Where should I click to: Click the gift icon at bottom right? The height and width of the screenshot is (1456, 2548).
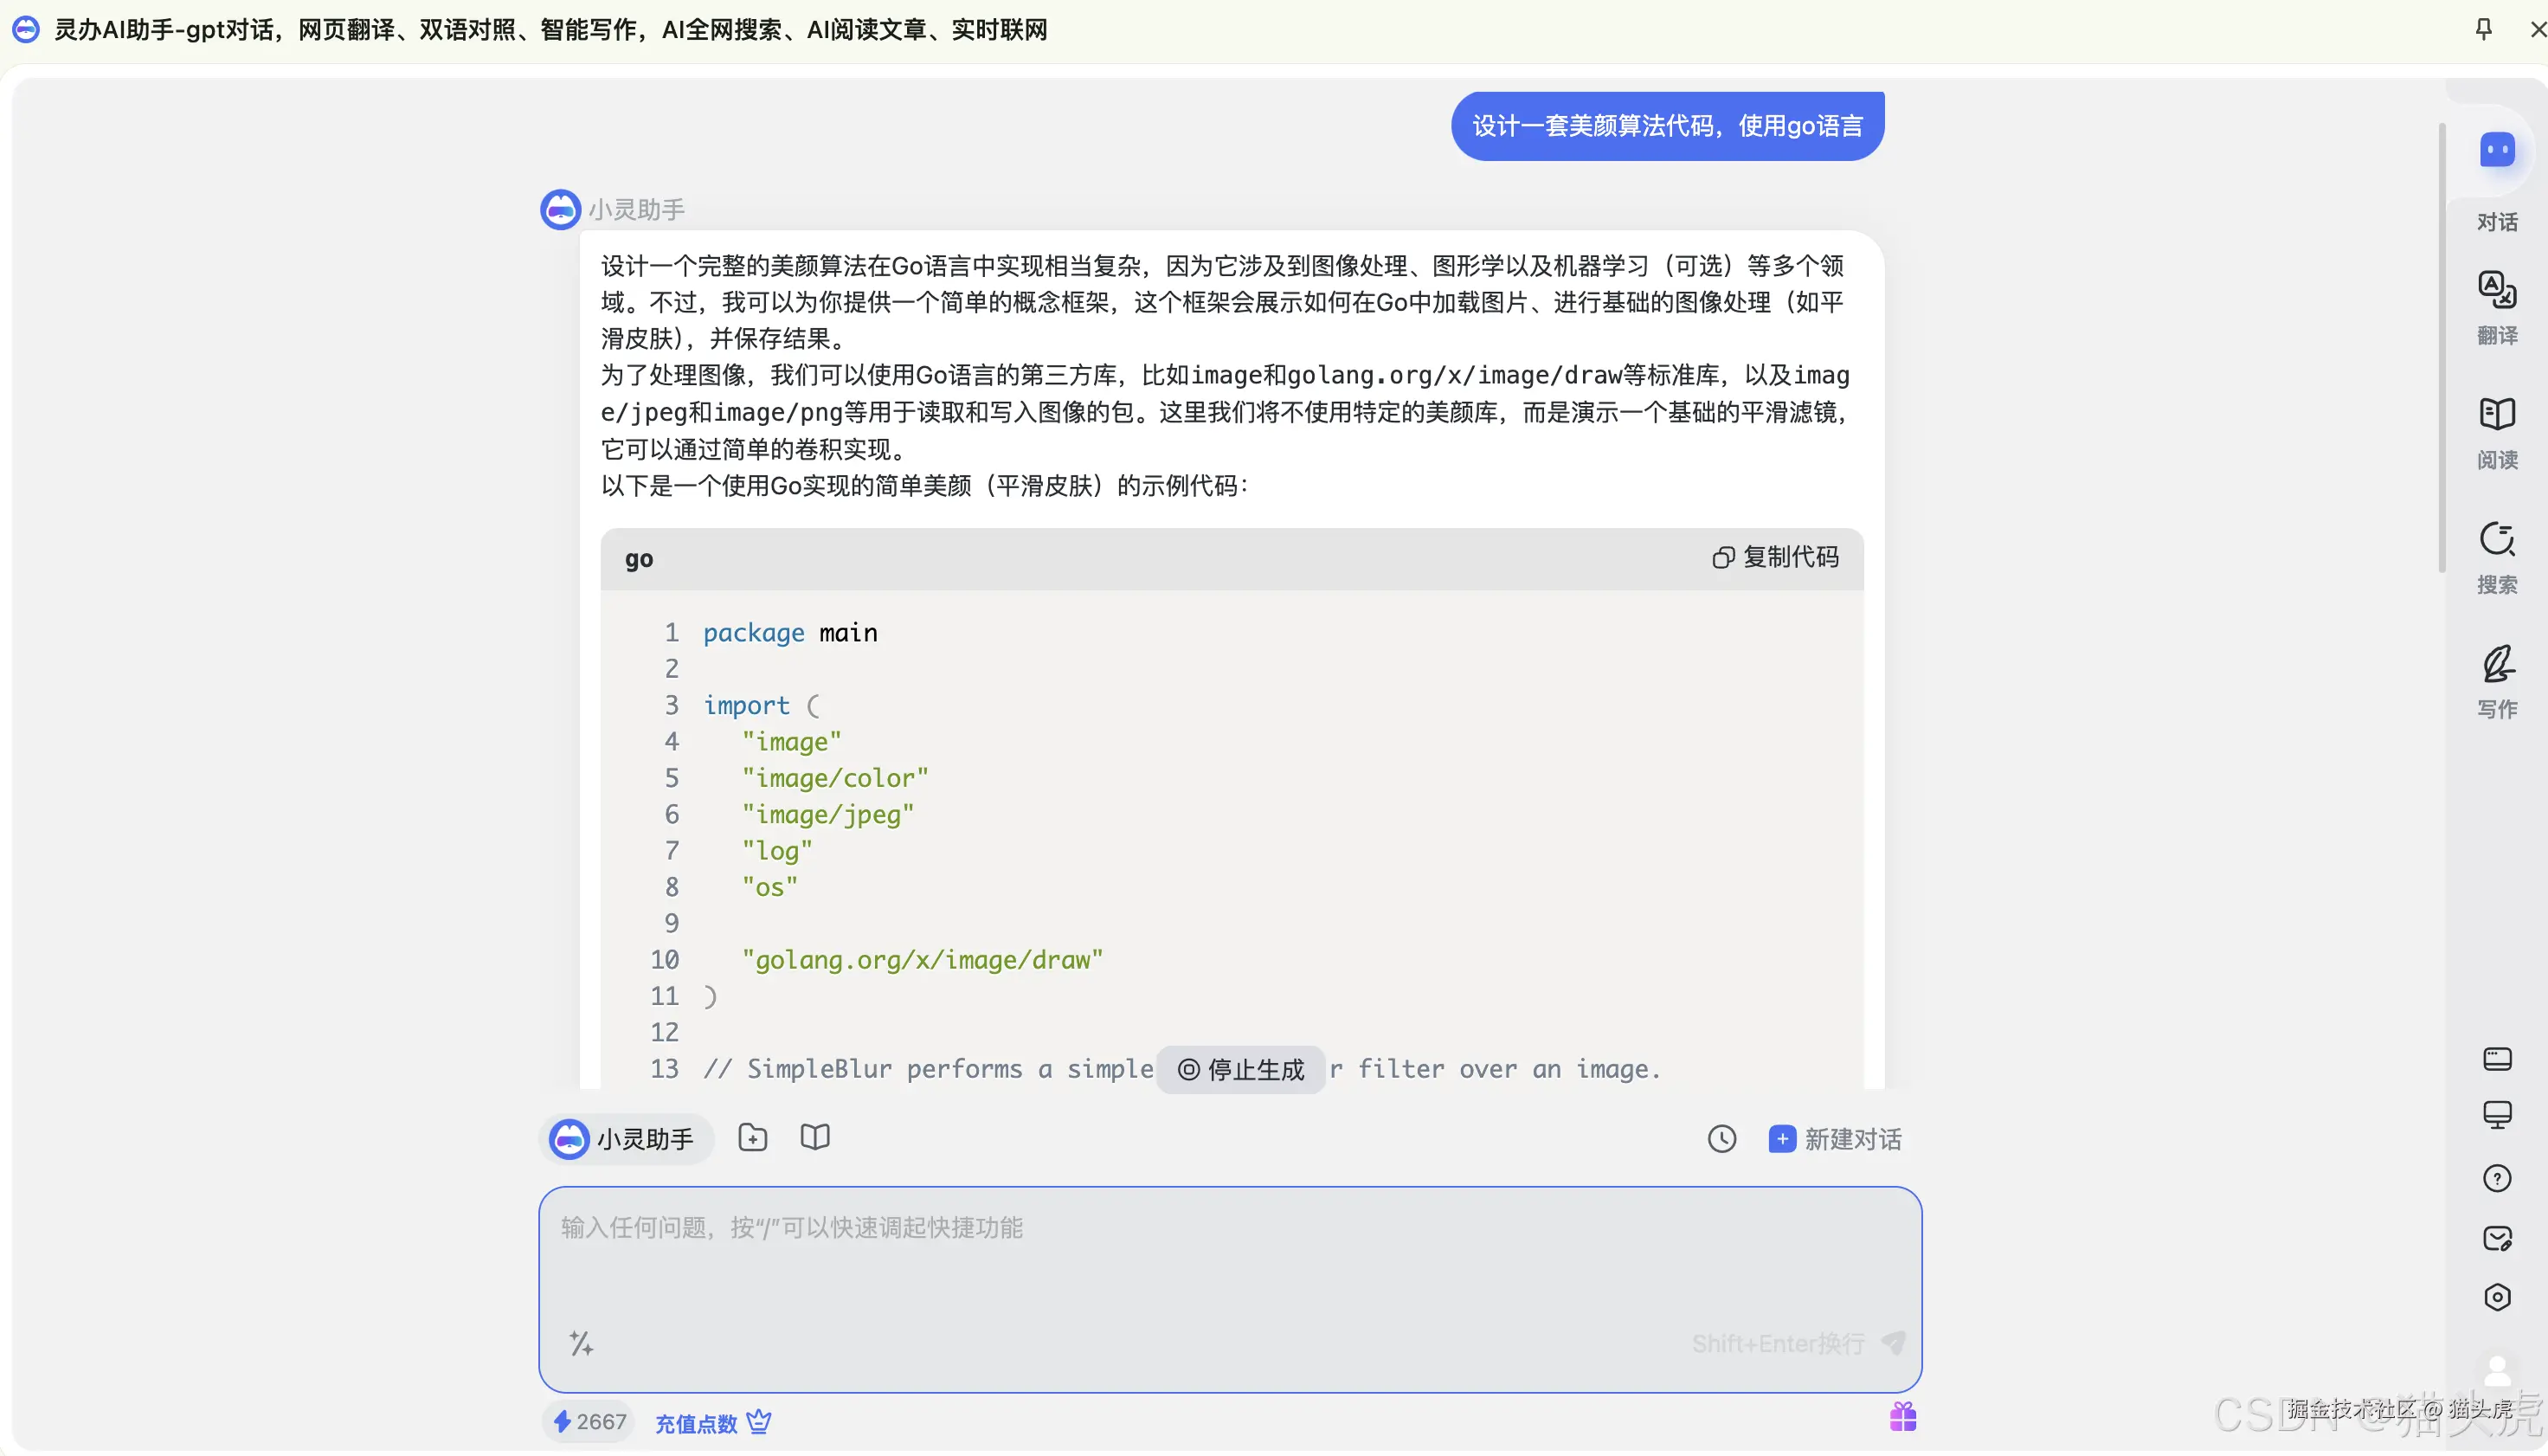tap(1901, 1416)
